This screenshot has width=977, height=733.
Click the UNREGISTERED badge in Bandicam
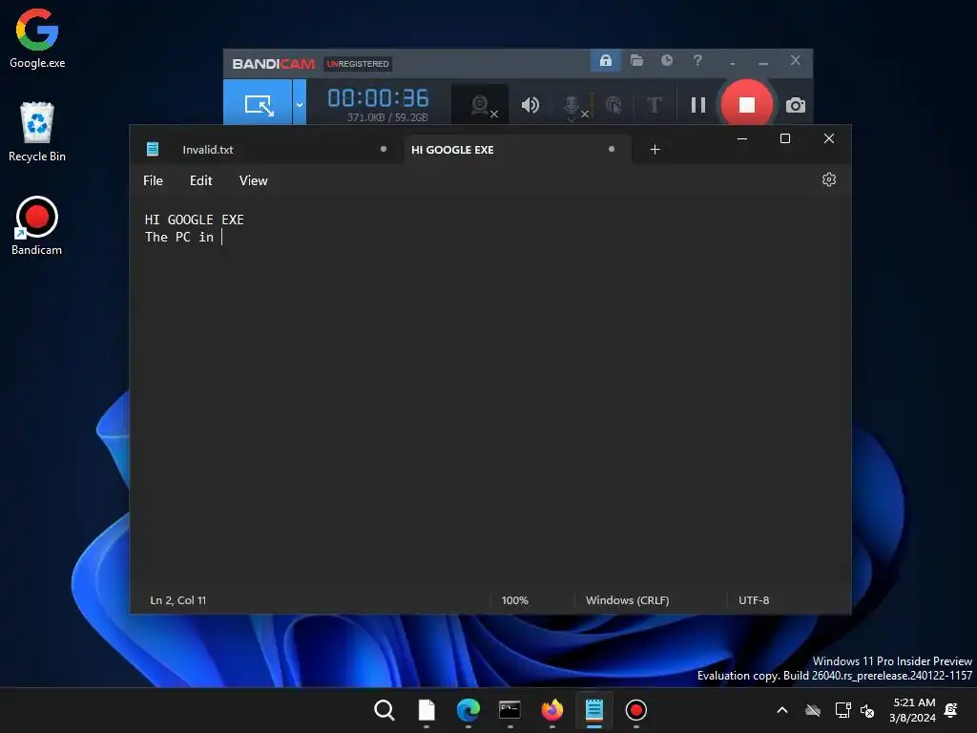[357, 64]
